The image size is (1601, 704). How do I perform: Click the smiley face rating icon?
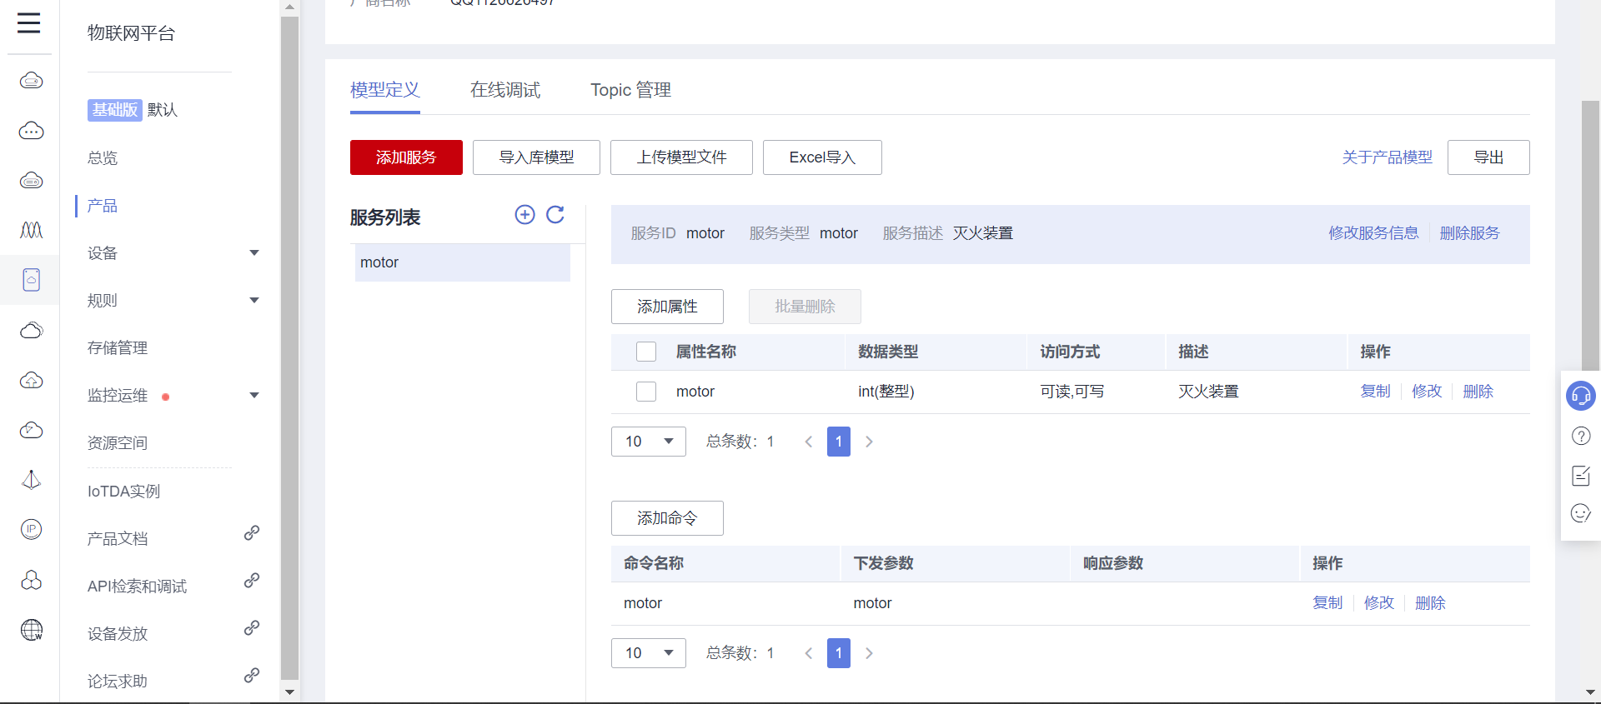[x=1580, y=513]
